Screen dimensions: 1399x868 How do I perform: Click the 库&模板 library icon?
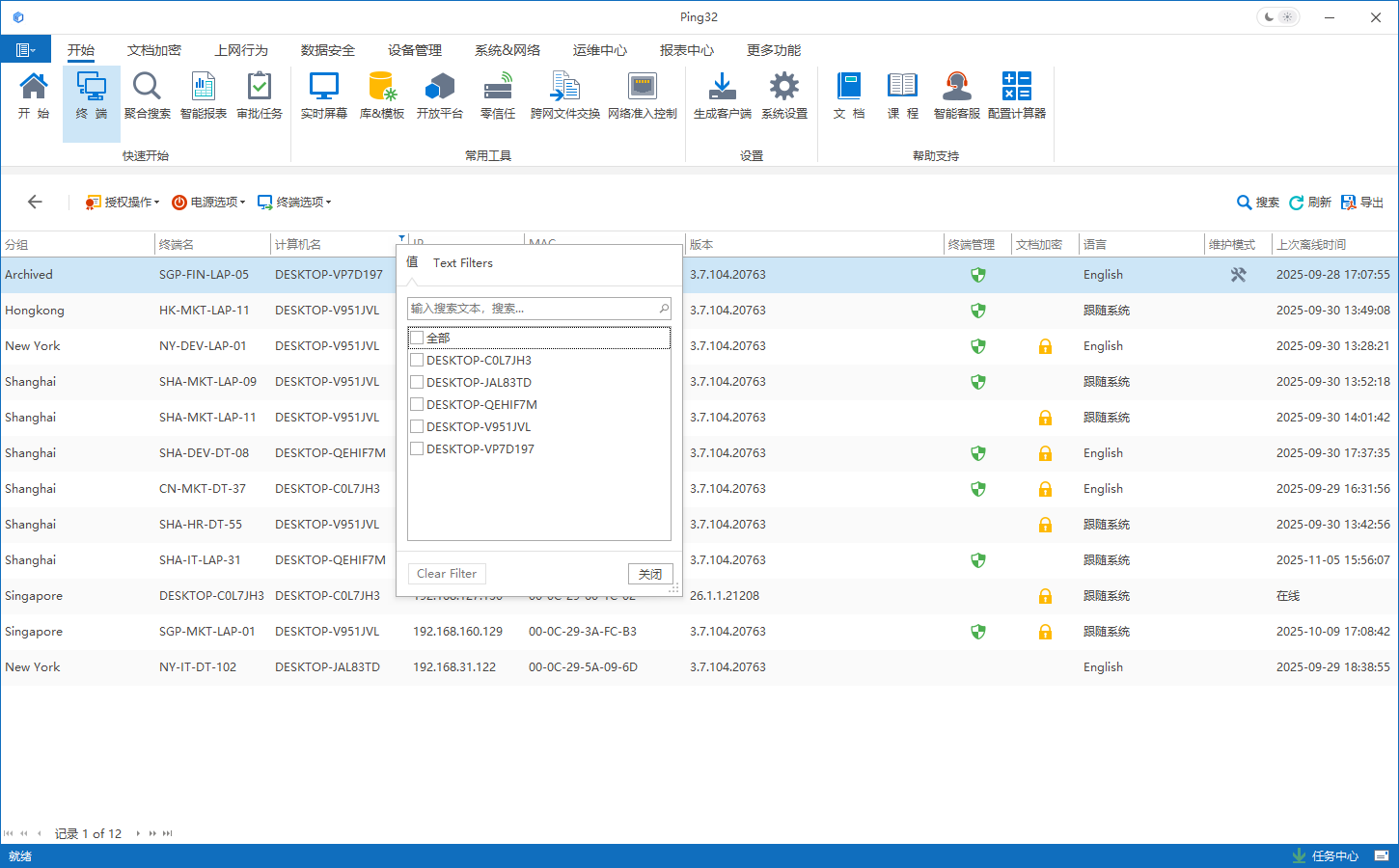382,95
